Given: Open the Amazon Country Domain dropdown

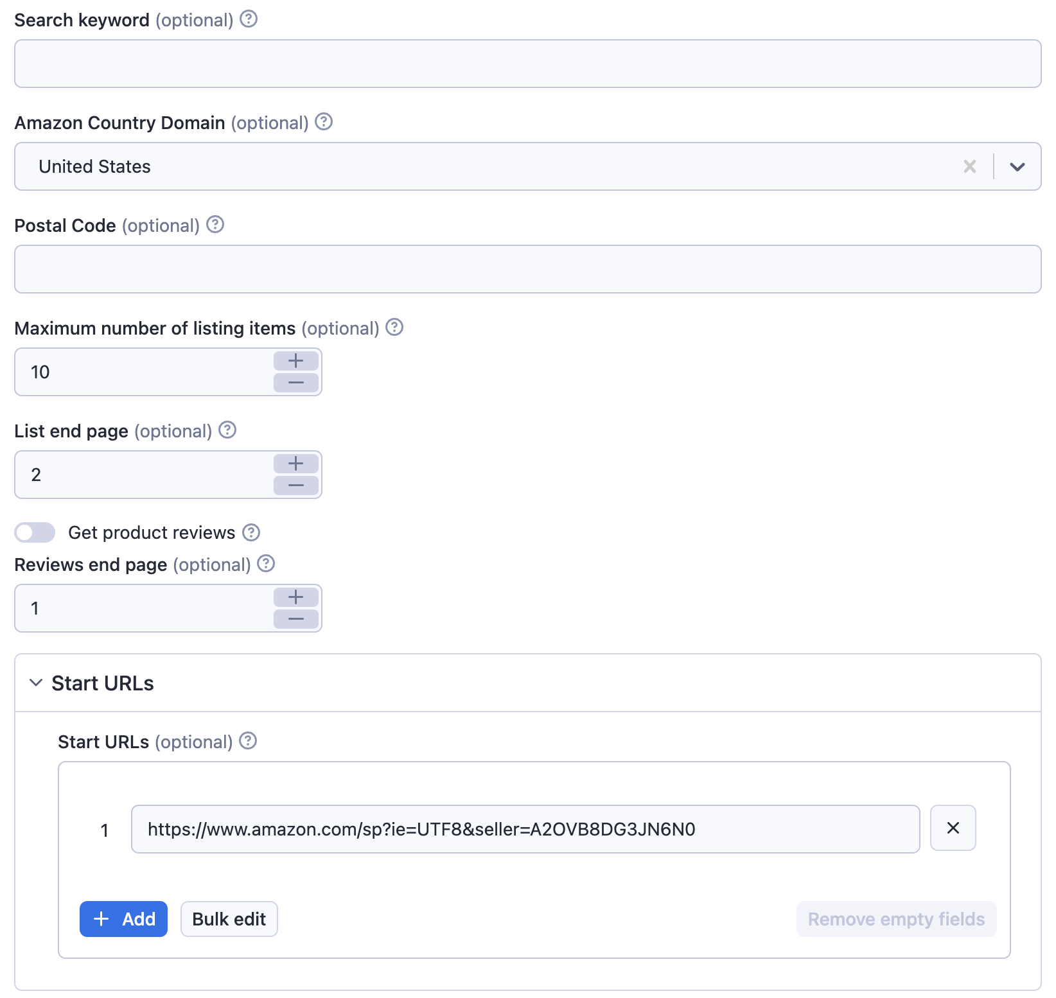Looking at the screenshot, I should [x=1017, y=167].
